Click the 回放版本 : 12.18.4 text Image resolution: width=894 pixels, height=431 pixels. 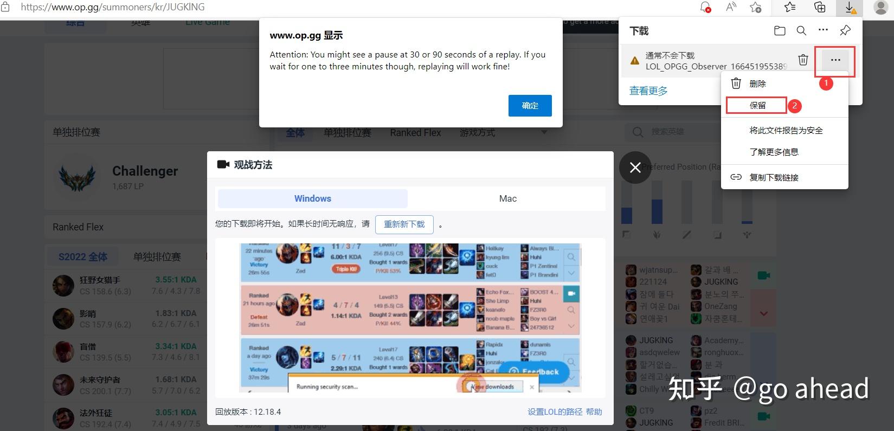coord(248,412)
